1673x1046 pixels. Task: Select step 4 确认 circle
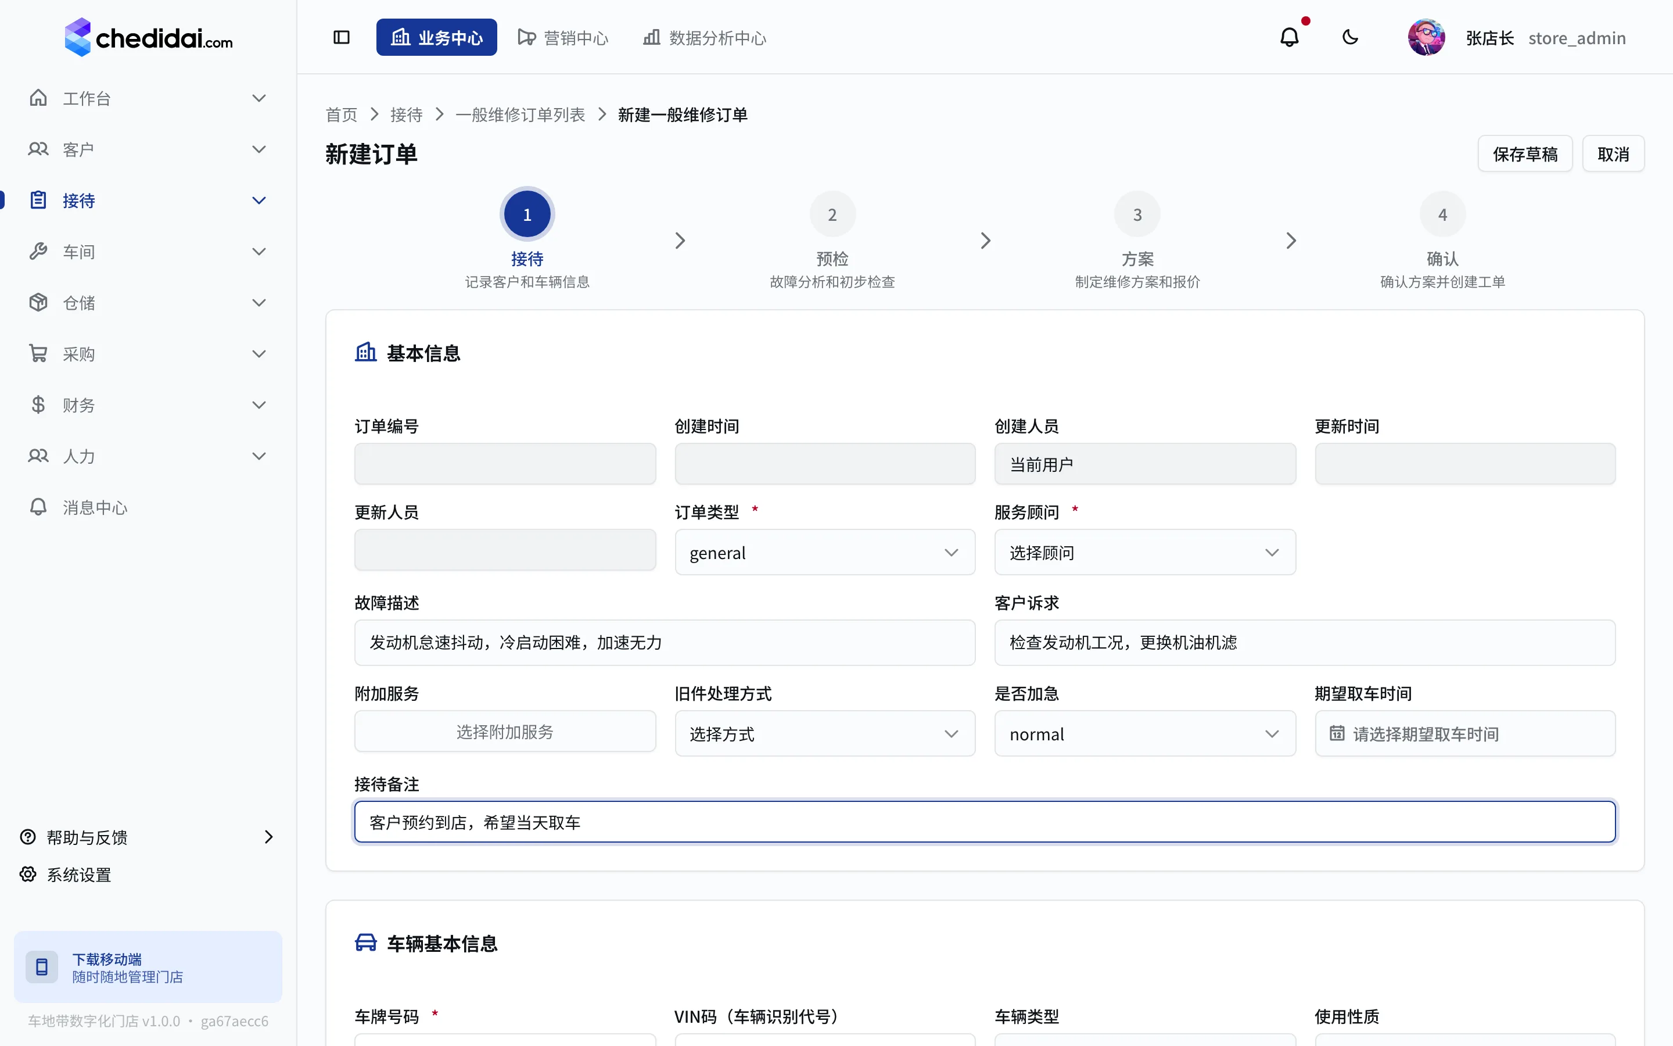coord(1442,214)
